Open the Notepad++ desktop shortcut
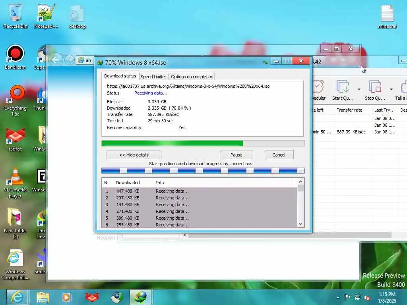Screen dimensions: 407x305 tap(46, 15)
